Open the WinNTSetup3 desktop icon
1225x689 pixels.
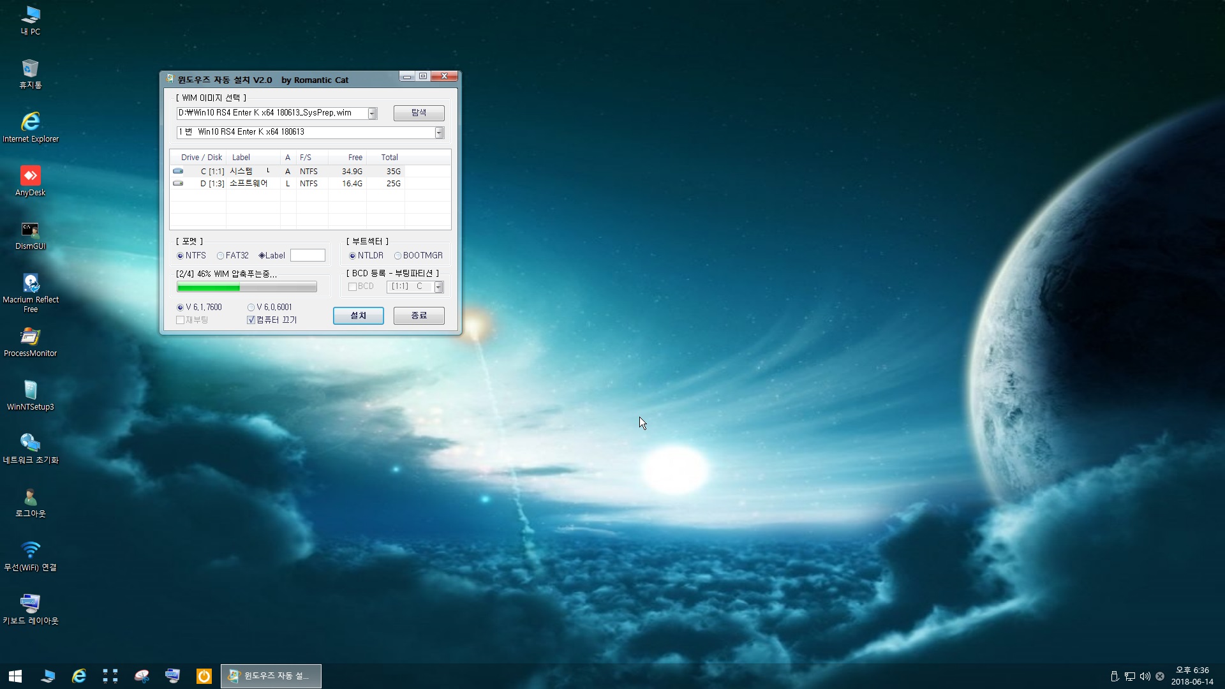pyautogui.click(x=30, y=396)
